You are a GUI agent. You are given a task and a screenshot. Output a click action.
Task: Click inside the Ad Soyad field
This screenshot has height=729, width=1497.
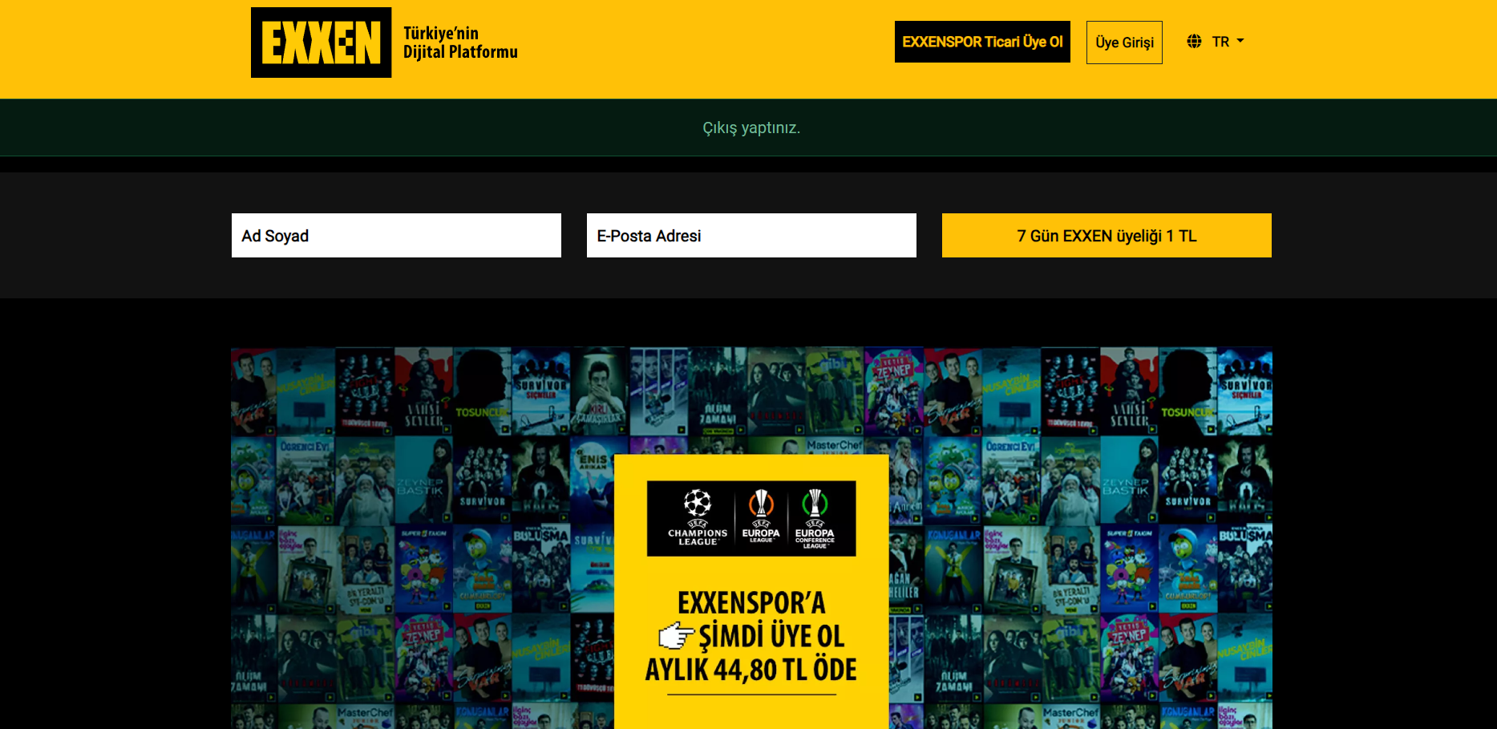coord(395,235)
